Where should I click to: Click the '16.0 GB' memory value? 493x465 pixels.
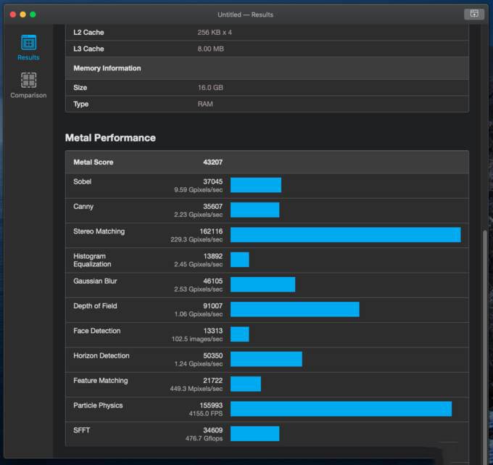click(x=210, y=88)
